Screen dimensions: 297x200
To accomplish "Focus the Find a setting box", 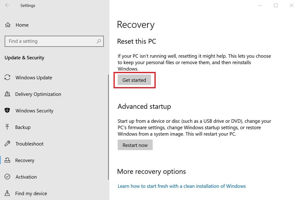I will (54, 41).
